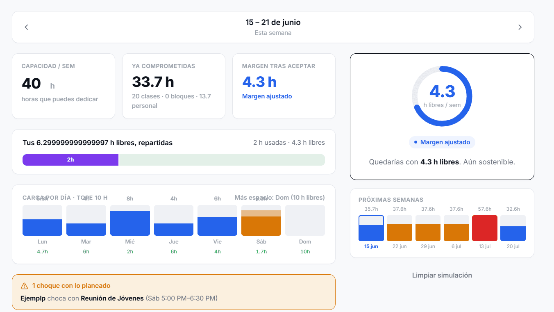The width and height of the screenshot is (554, 312).
Task: Click 'horas que puedes dedicar' text
Action: click(x=60, y=99)
